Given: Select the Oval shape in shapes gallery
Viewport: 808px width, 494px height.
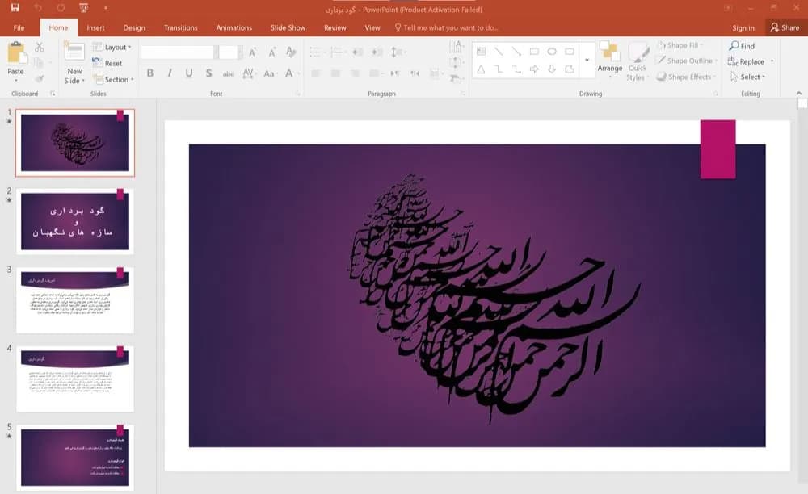Looking at the screenshot, I should pyautogui.click(x=552, y=52).
